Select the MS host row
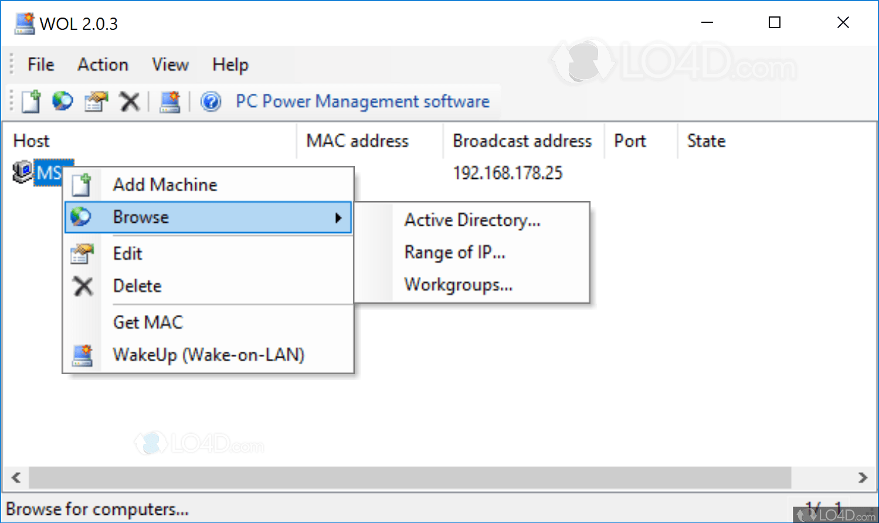This screenshot has height=523, width=879. [x=49, y=173]
